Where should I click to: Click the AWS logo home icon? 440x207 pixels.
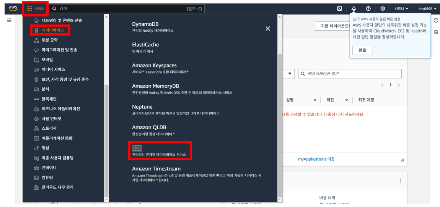13,8
